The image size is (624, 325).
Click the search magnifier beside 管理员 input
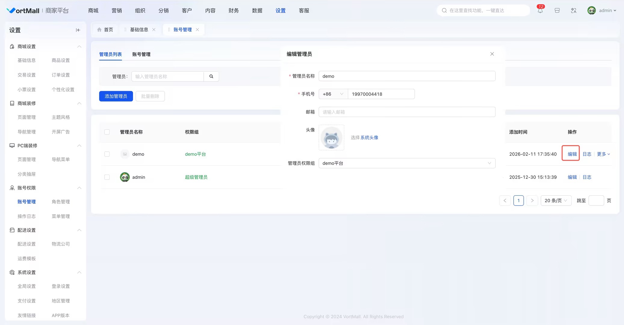pos(211,76)
